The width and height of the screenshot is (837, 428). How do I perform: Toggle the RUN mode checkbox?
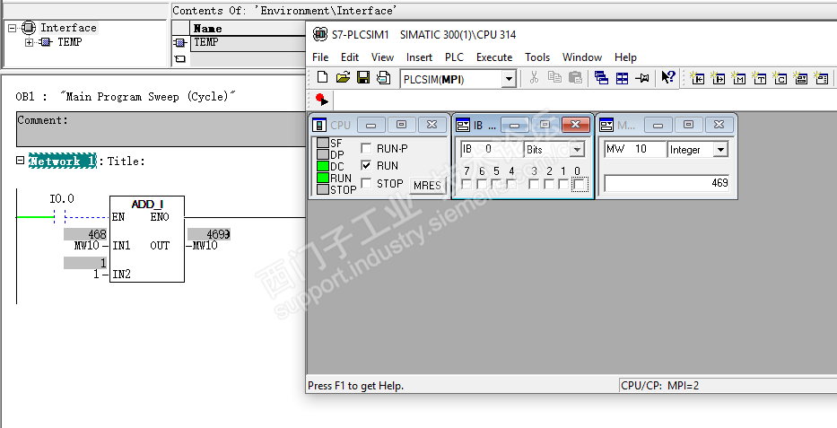point(366,165)
